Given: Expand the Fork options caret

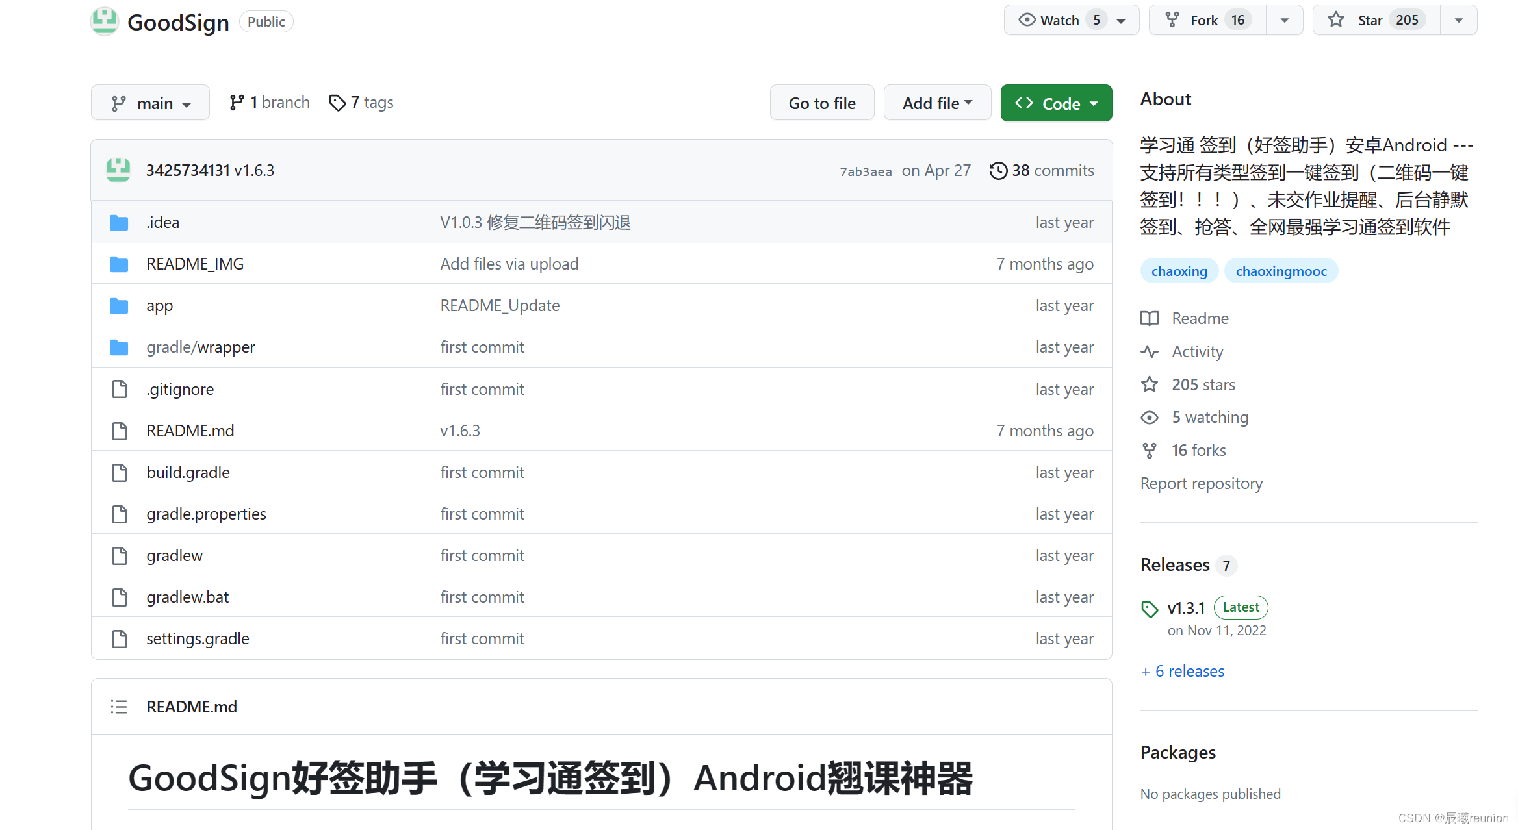Looking at the screenshot, I should coord(1285,20).
